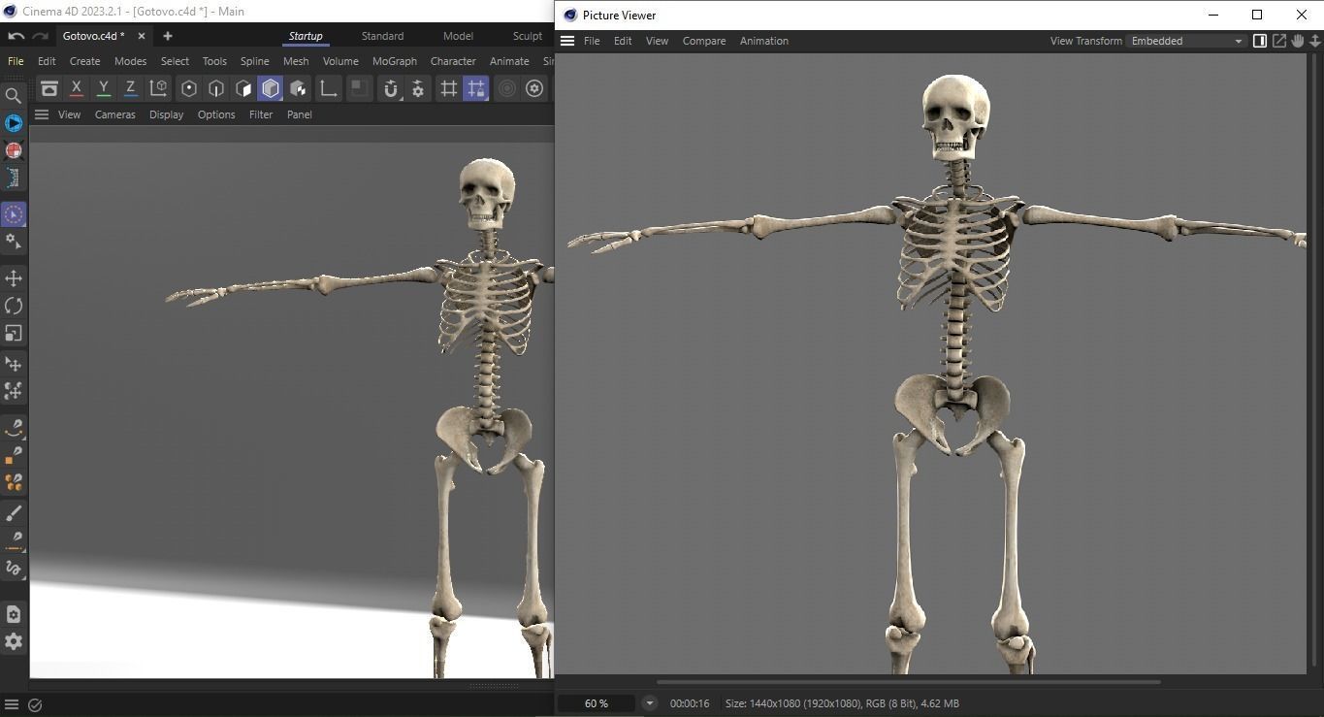
Task: Switch to the Standard layout tab
Action: (x=382, y=36)
